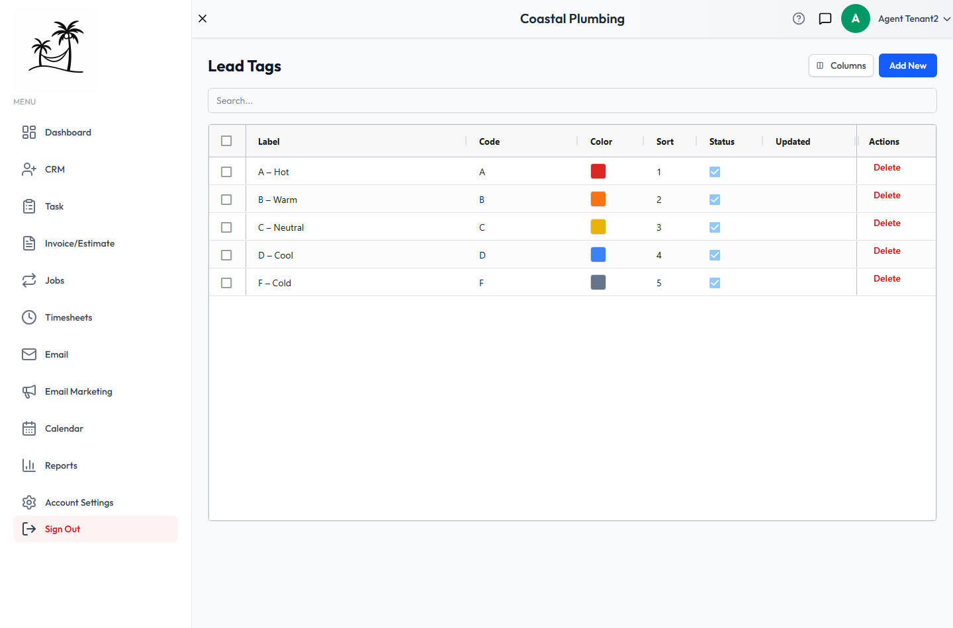Image resolution: width=953 pixels, height=628 pixels.
Task: Open the chat messages icon
Action: point(825,19)
